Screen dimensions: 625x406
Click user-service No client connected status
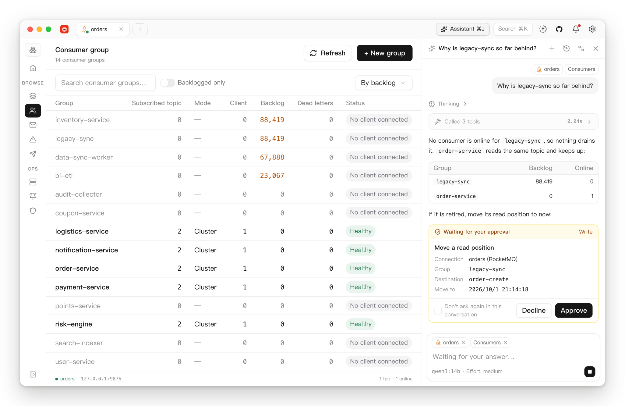pyautogui.click(x=379, y=361)
